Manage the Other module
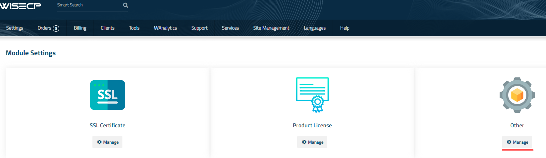 coord(517,142)
